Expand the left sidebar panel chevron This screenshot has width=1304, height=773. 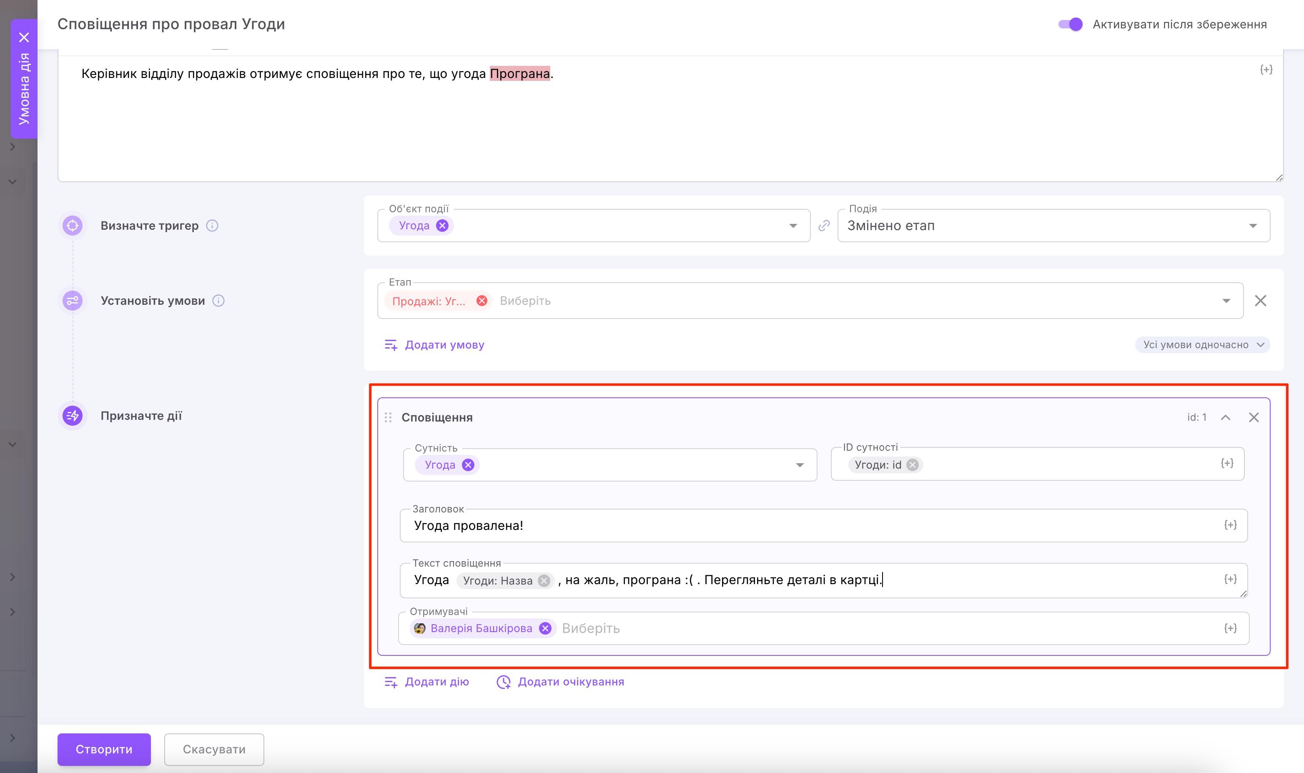click(x=12, y=146)
